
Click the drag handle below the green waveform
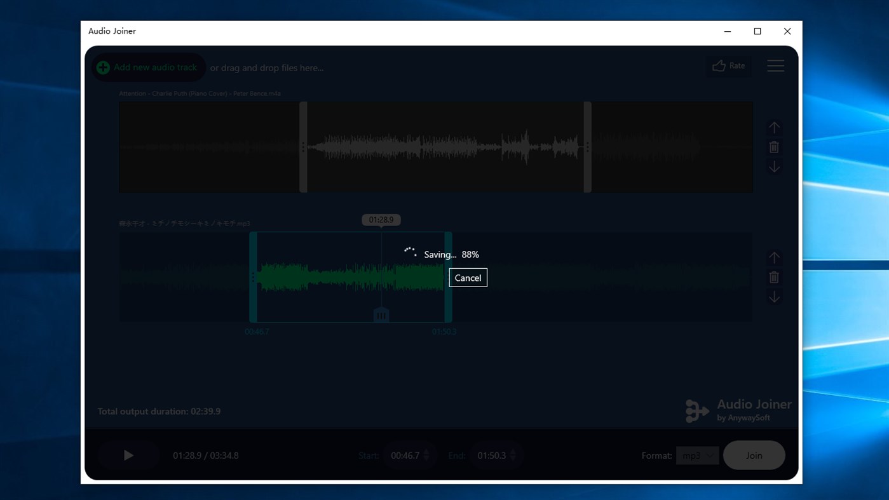[381, 314]
